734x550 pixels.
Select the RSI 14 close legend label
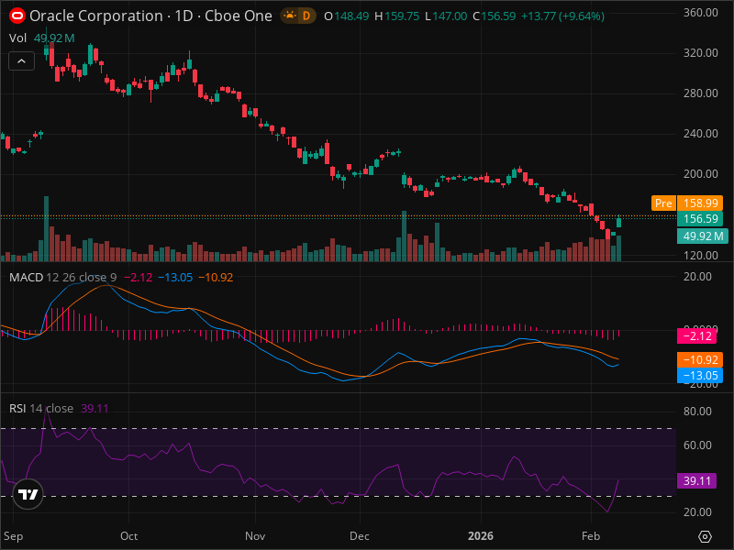coord(41,408)
